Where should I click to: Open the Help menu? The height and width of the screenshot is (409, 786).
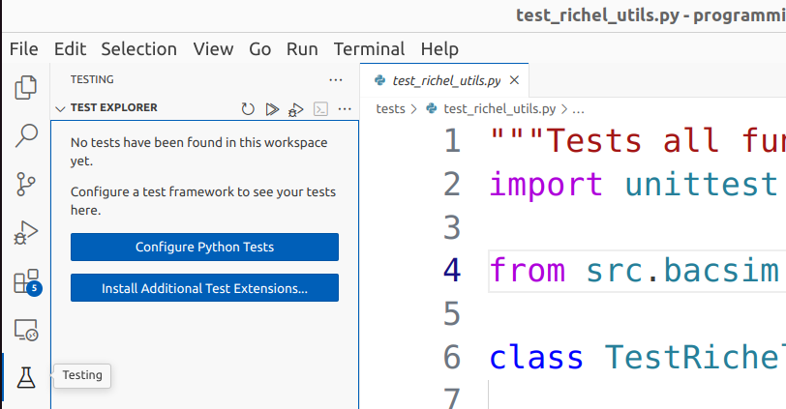pyautogui.click(x=439, y=49)
